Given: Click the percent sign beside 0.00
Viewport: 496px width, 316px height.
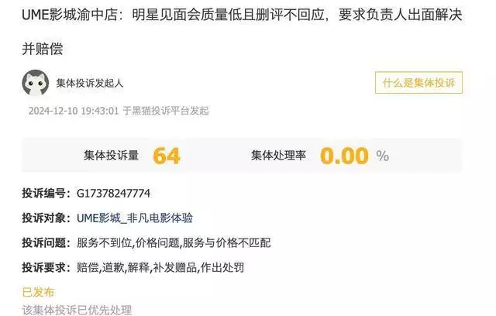Looking at the screenshot, I should coord(382,156).
